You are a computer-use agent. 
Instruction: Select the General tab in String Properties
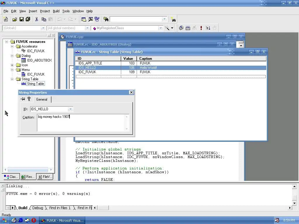[42, 99]
